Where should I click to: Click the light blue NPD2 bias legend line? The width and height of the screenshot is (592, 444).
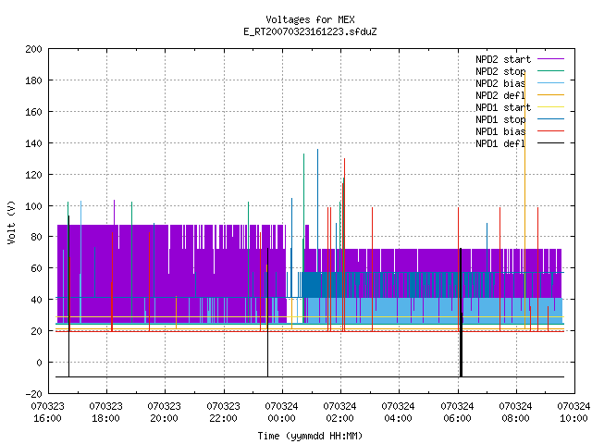click(x=551, y=83)
